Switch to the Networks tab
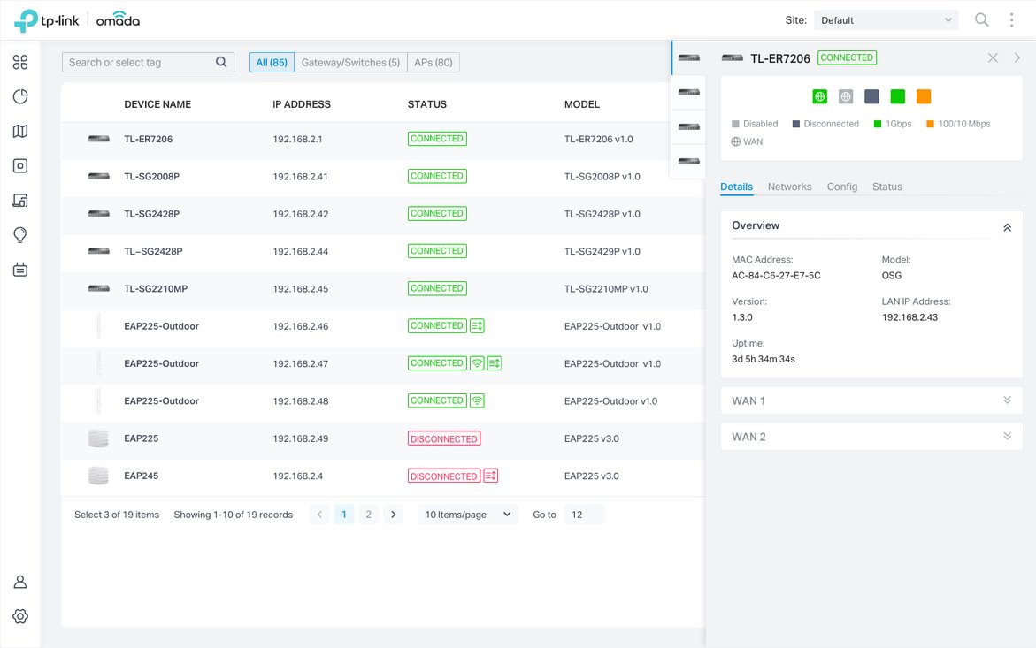 coord(789,187)
